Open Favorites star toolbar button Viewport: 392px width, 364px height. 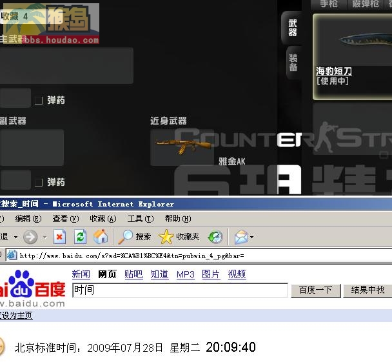179,237
